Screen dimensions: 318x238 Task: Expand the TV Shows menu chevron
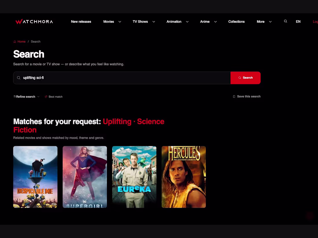(x=154, y=22)
